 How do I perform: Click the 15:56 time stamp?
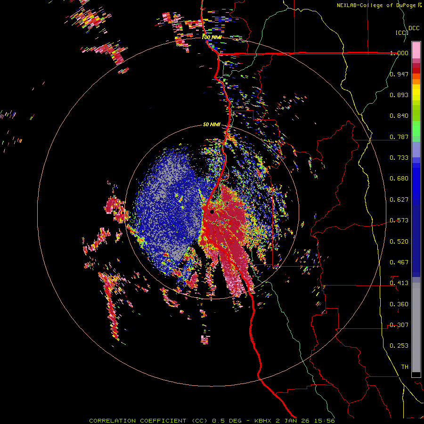tap(326, 421)
